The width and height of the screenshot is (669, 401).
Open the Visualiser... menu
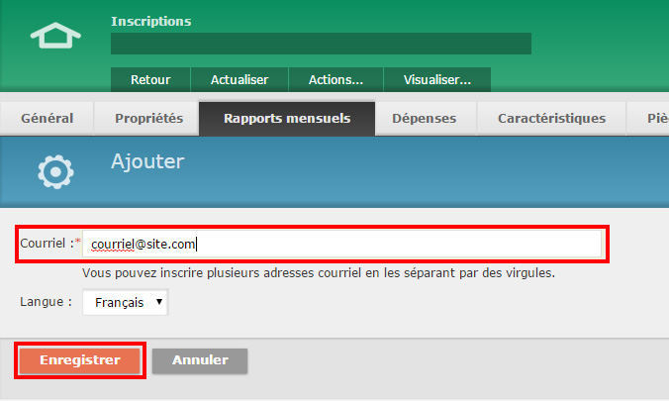click(x=437, y=80)
